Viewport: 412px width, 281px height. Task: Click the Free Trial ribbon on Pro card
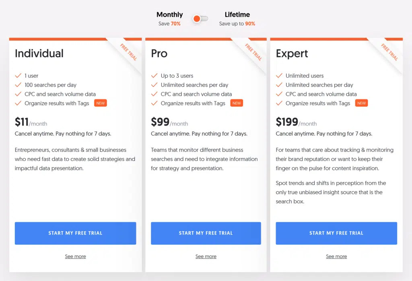pyautogui.click(x=253, y=52)
